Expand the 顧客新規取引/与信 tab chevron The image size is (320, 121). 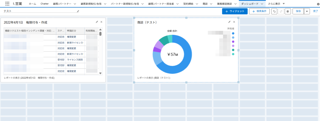click(x=105, y=4)
